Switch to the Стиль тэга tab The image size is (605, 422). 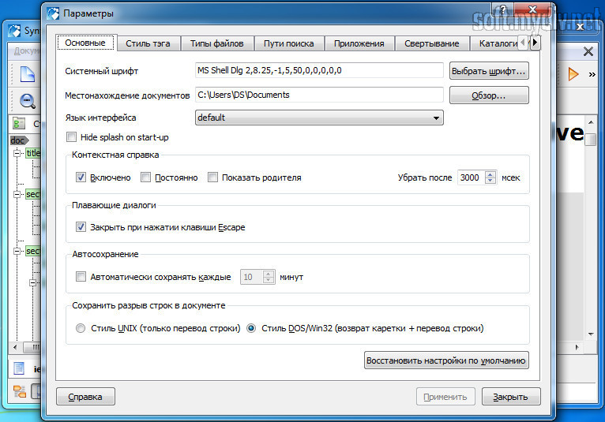pyautogui.click(x=148, y=43)
